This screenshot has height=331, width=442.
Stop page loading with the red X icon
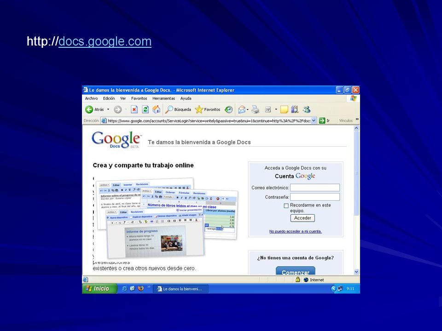tap(134, 109)
